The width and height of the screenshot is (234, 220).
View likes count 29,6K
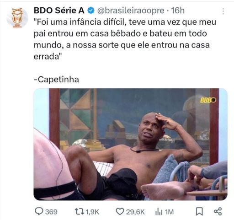pos(135,212)
